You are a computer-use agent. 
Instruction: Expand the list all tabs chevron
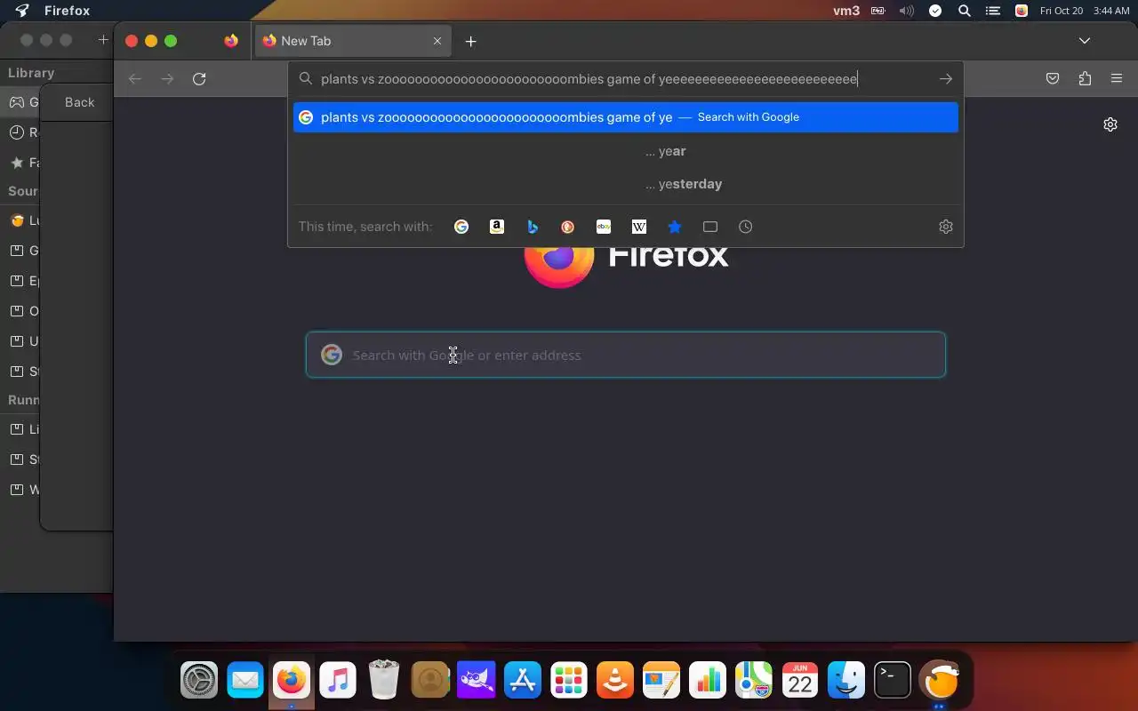1085,41
